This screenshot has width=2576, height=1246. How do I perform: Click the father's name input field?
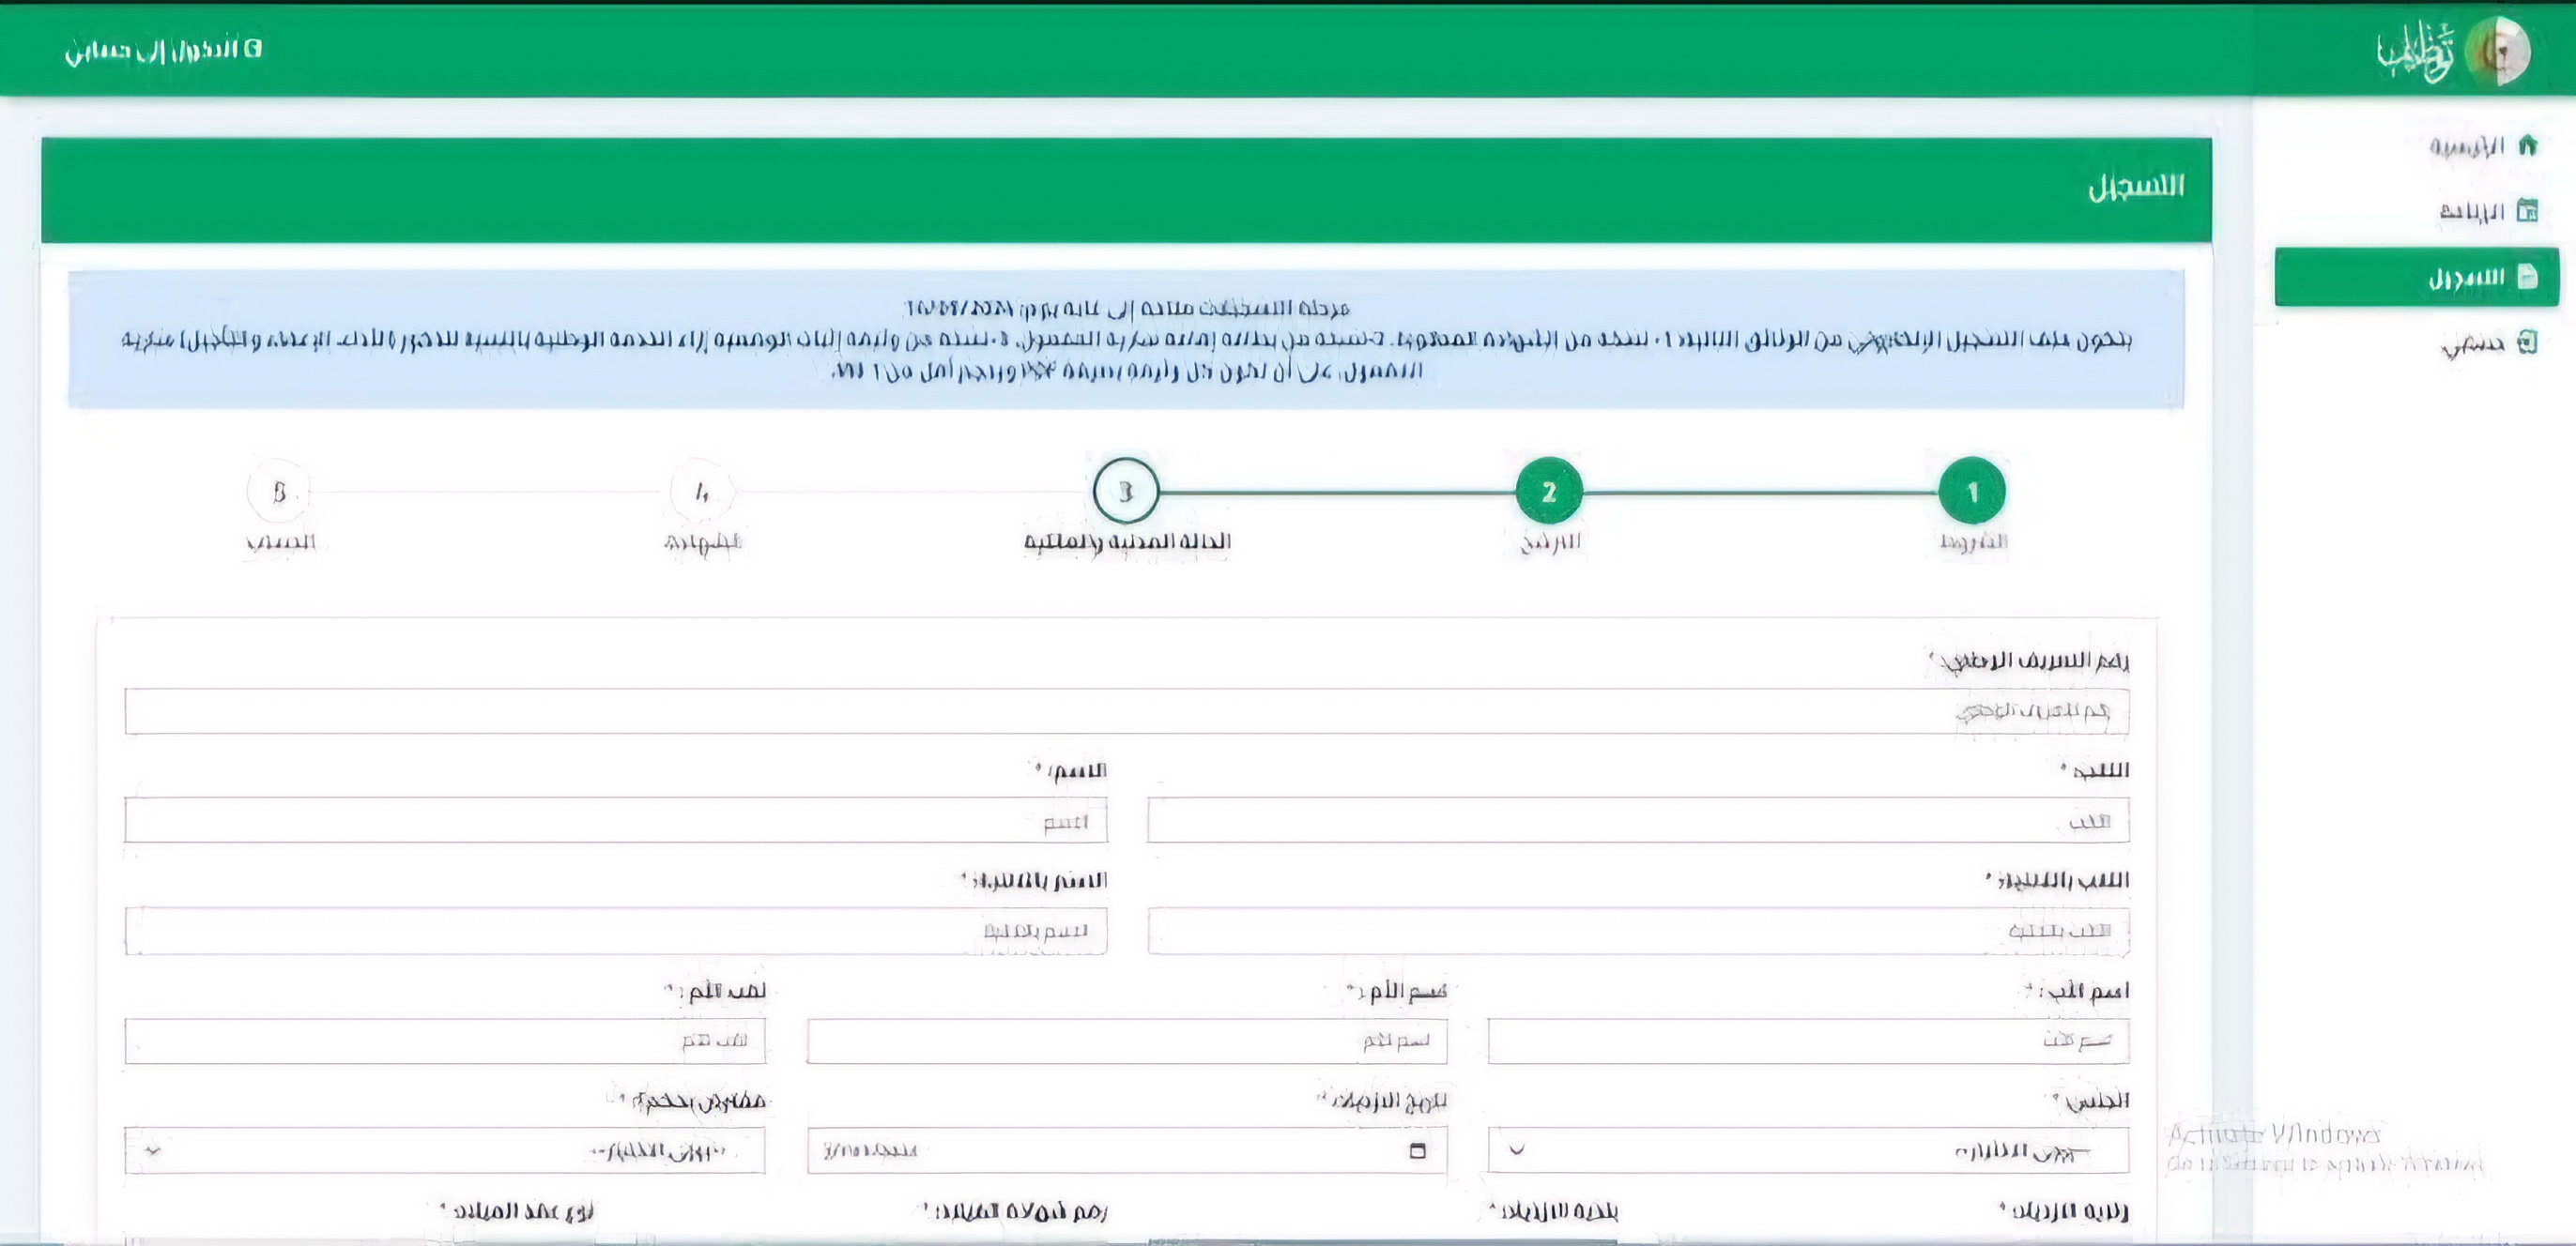pyautogui.click(x=1807, y=1041)
